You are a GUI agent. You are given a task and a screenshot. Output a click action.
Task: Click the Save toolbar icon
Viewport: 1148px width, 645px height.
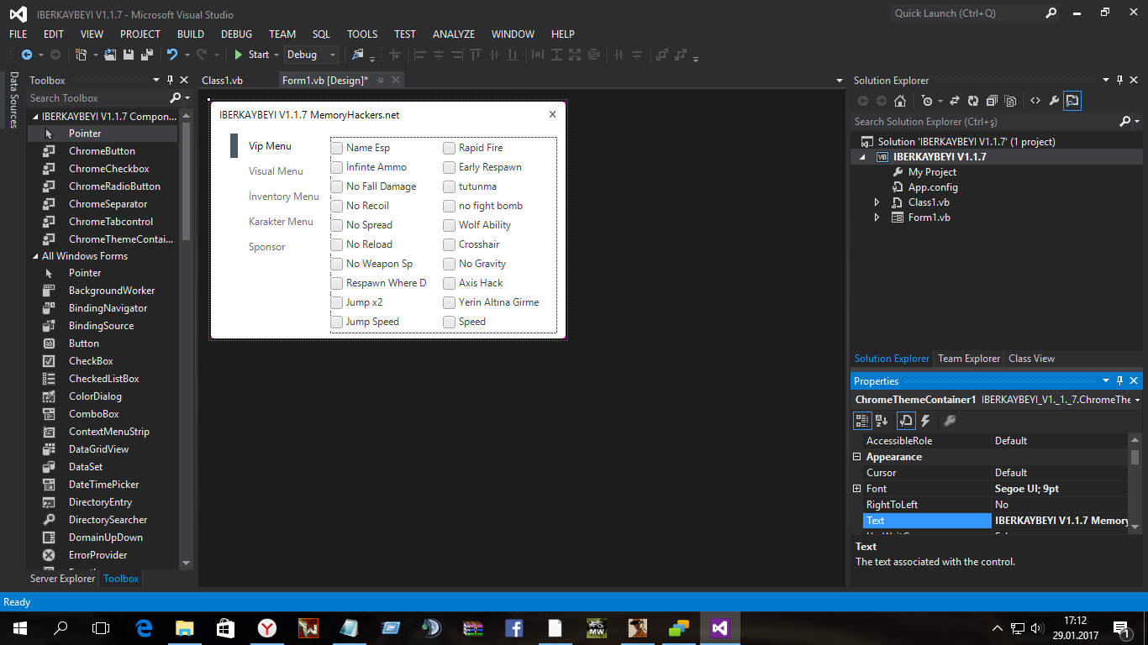point(129,55)
